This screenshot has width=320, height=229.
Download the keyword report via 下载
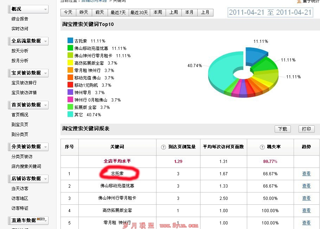[283, 129]
